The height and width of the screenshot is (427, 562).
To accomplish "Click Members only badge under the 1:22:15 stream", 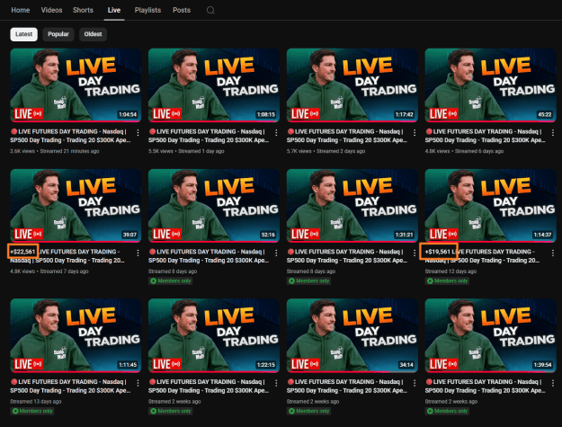I will pyautogui.click(x=171, y=411).
